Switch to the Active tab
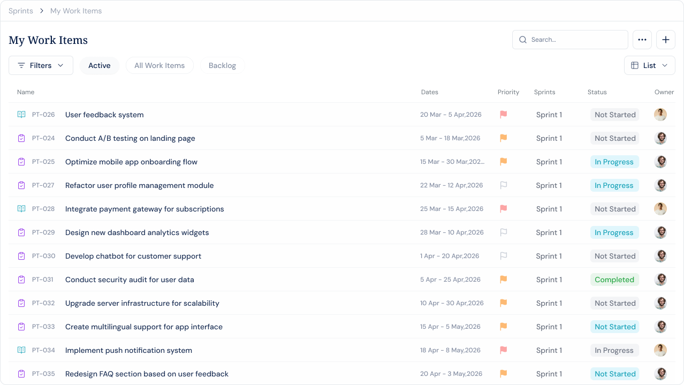Viewport: 684px width, 385px height. coord(100,65)
